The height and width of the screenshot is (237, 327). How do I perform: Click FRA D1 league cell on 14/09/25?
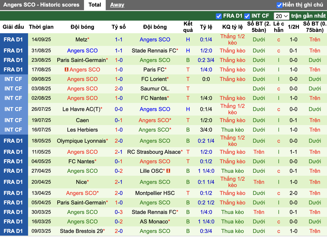click(14, 40)
